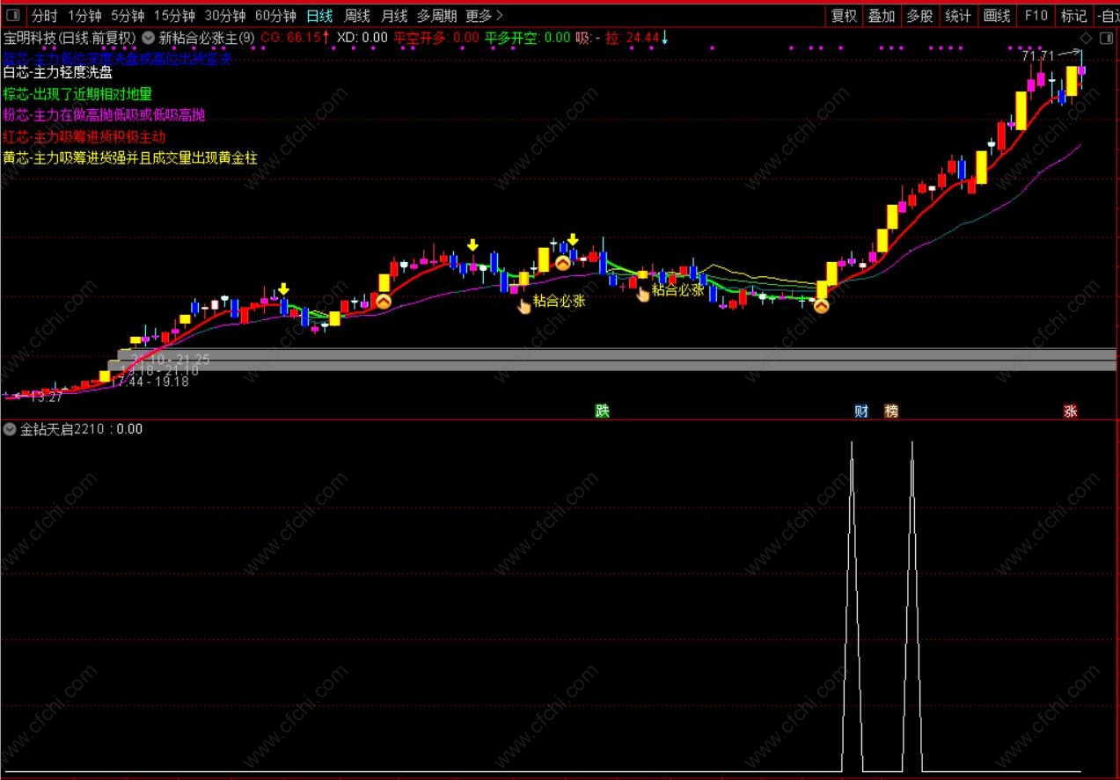Click the orange up-chevron circle before the rally
1120x780 pixels.
[x=821, y=305]
